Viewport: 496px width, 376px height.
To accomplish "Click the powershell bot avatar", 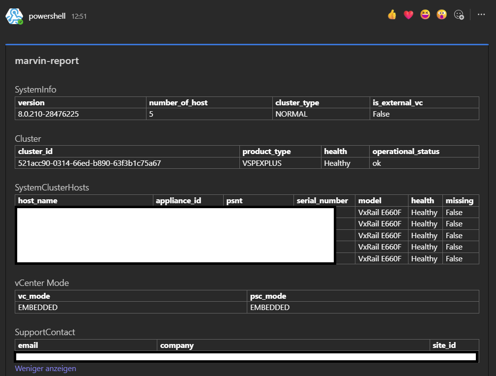I will [14, 16].
